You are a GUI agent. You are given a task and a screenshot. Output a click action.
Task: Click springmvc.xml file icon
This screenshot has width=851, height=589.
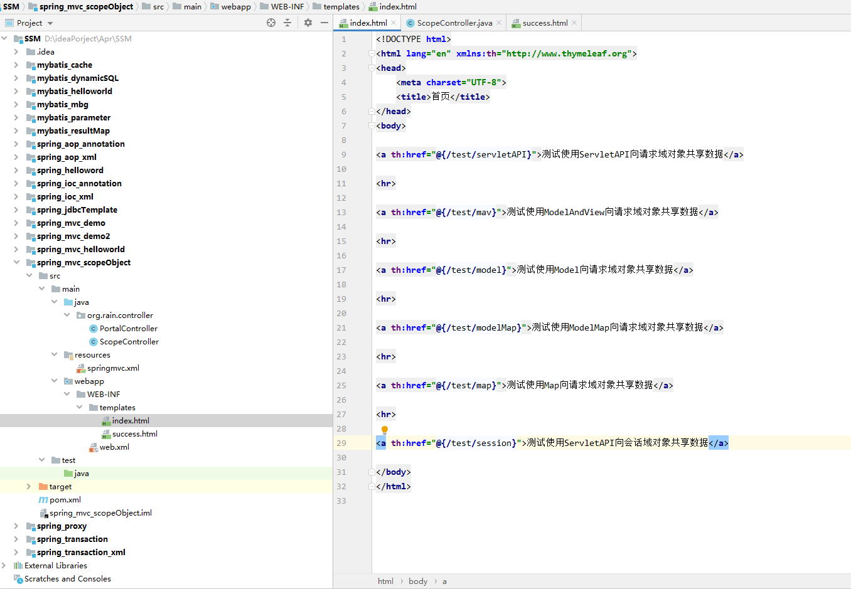tap(81, 368)
